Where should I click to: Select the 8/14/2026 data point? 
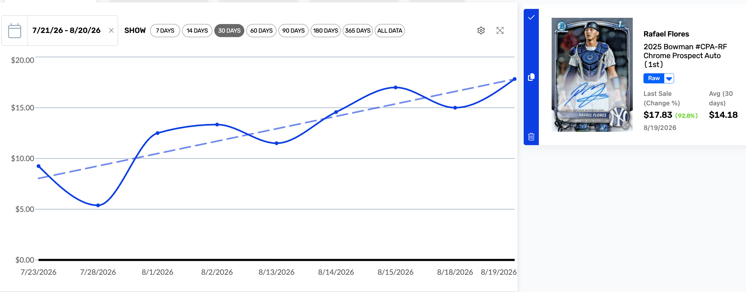336,112
